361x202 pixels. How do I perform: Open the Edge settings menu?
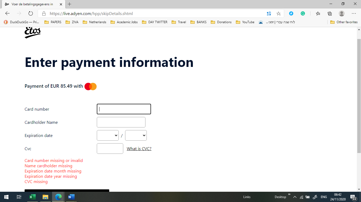[x=354, y=13]
